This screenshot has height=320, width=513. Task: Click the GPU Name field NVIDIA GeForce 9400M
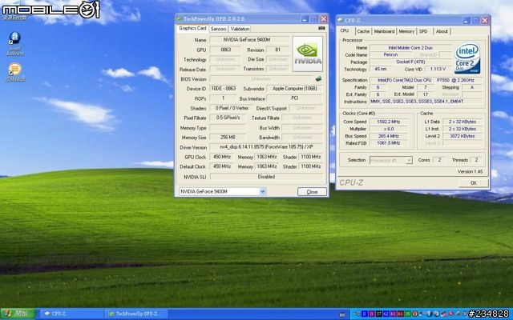[249, 40]
